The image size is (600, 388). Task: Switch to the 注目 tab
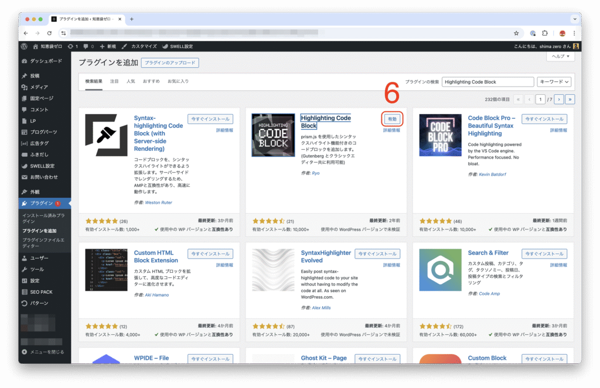[x=114, y=81]
